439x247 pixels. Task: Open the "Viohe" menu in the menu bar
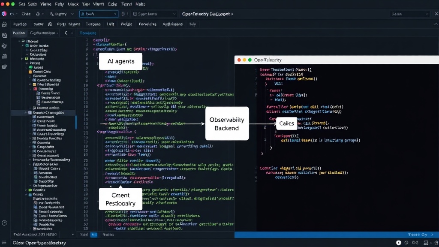pos(45,4)
